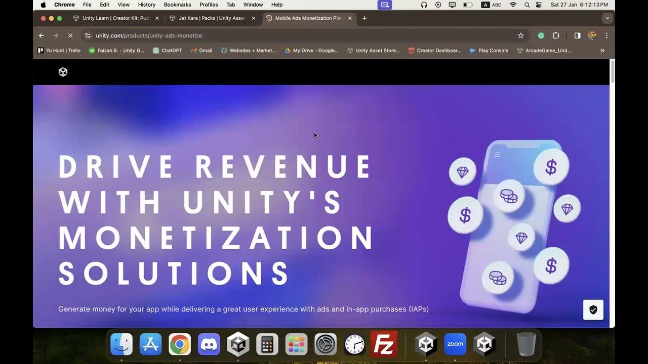
Task: Go forward in browser history
Action: pyautogui.click(x=56, y=35)
